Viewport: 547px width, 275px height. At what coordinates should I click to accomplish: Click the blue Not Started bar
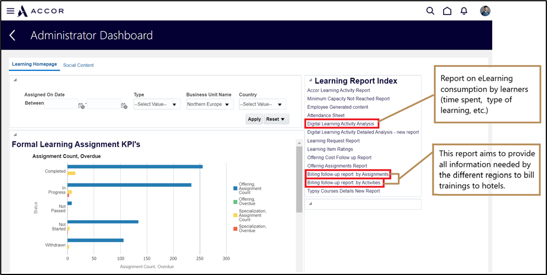tap(103, 222)
